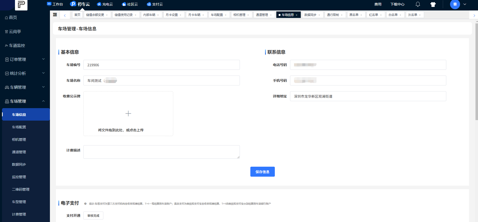Close the active 车场信息 tab
This screenshot has width=478, height=222.
(x=297, y=15)
